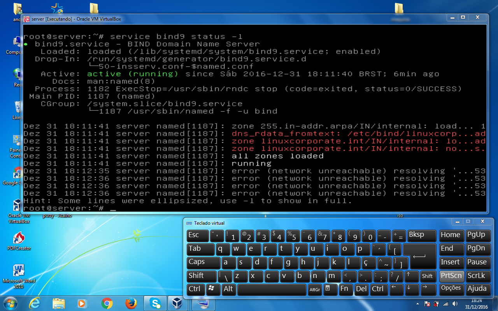Toggle Caps lock on the virtual keyboard
Viewport: 498px width, 311px height.
(203, 263)
